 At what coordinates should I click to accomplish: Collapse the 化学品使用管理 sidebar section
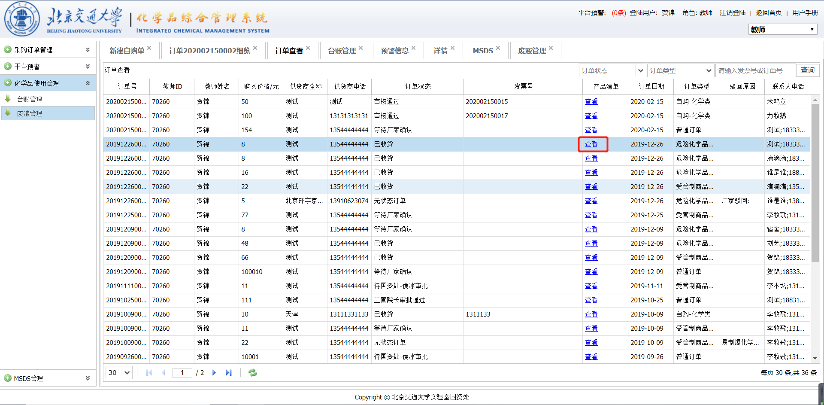click(88, 83)
